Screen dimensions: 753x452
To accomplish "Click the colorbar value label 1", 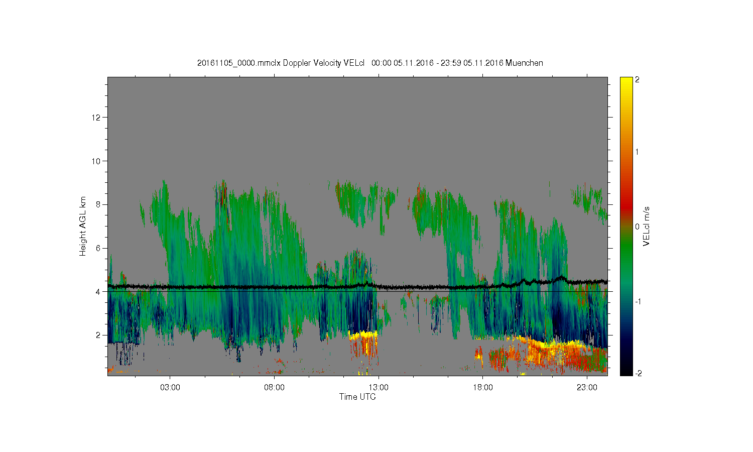I will pyautogui.click(x=638, y=152).
